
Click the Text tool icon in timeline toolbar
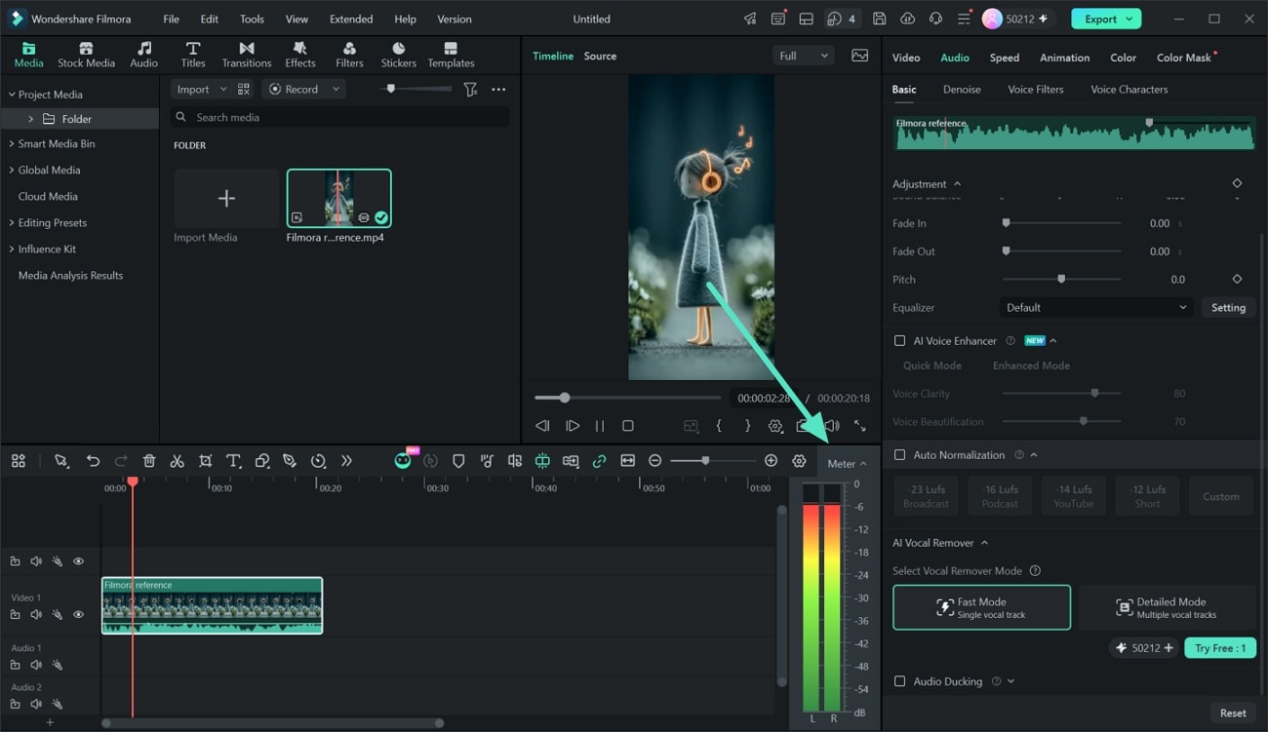click(234, 461)
